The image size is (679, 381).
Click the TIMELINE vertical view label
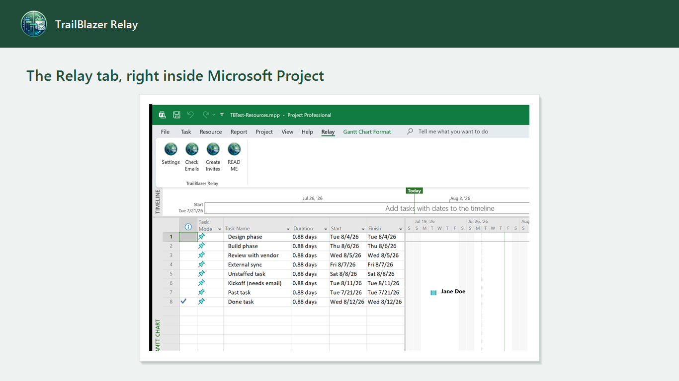[x=158, y=201]
